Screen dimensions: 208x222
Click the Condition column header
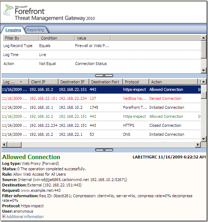(x=57, y=38)
